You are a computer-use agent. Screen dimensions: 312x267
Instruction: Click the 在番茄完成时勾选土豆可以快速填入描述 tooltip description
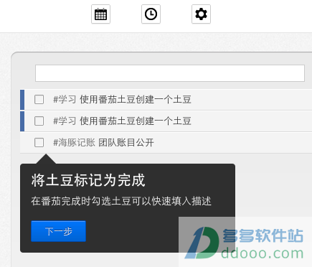121,201
